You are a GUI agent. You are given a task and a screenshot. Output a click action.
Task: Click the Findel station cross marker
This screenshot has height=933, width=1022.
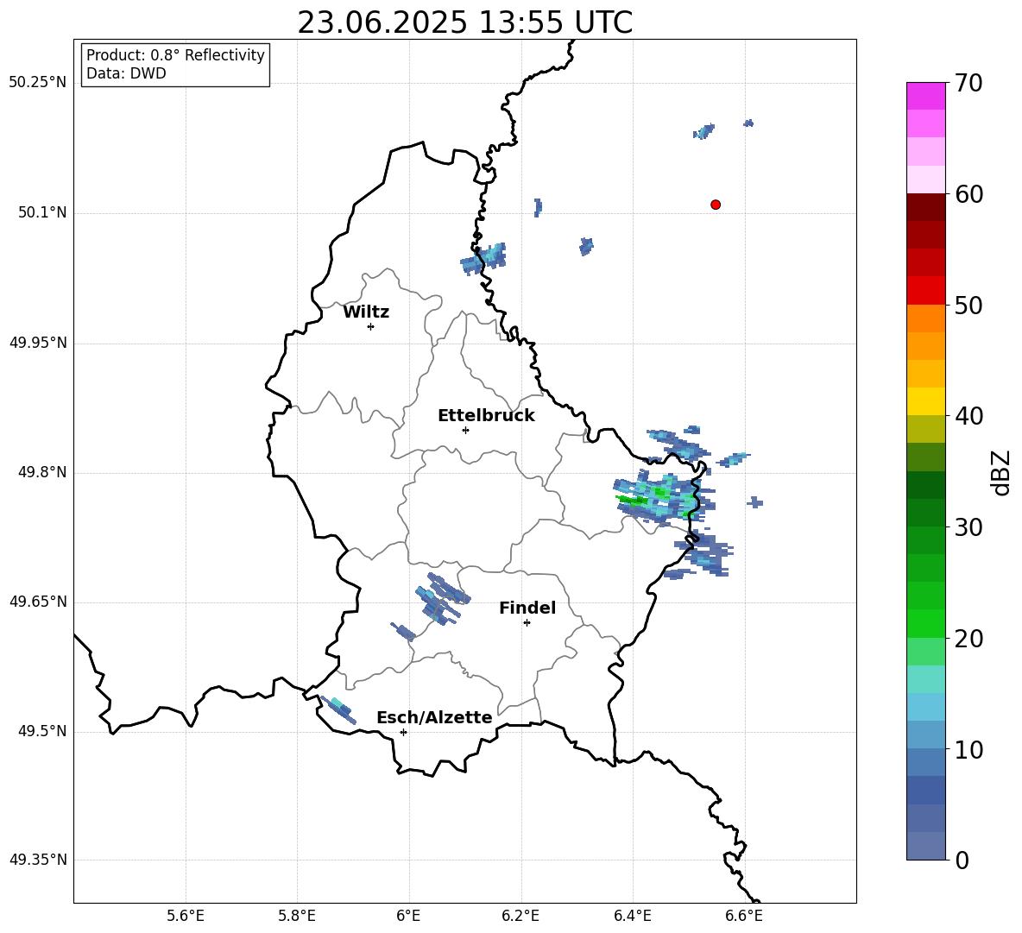coord(527,623)
